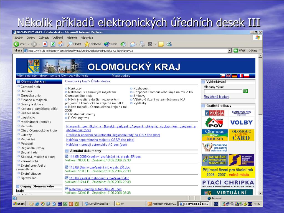Click the page scroll down arrow
This screenshot has height=213, width=284.
point(260,193)
